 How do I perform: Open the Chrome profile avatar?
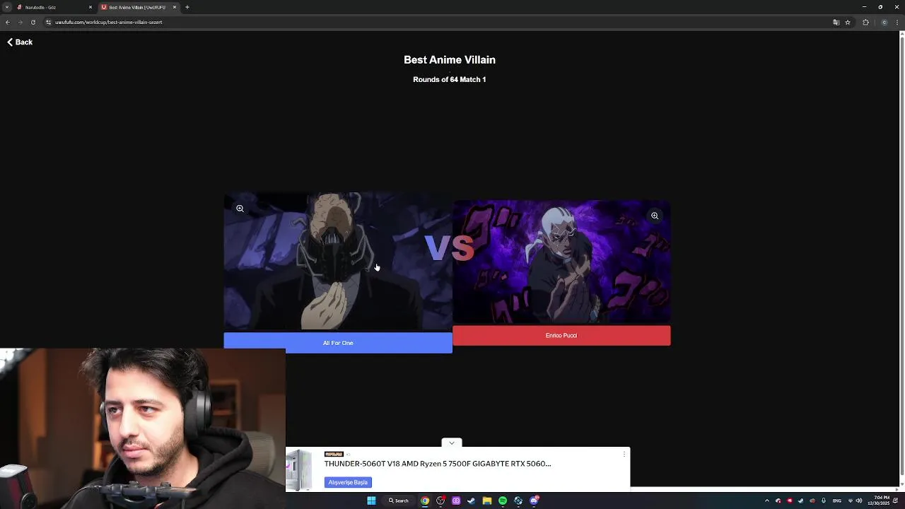tap(884, 22)
